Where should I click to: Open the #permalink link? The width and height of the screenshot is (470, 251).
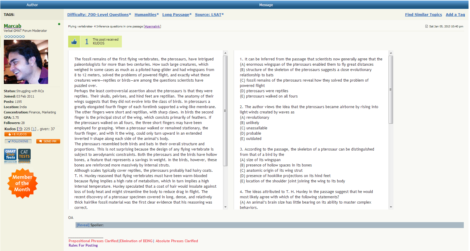click(152, 27)
